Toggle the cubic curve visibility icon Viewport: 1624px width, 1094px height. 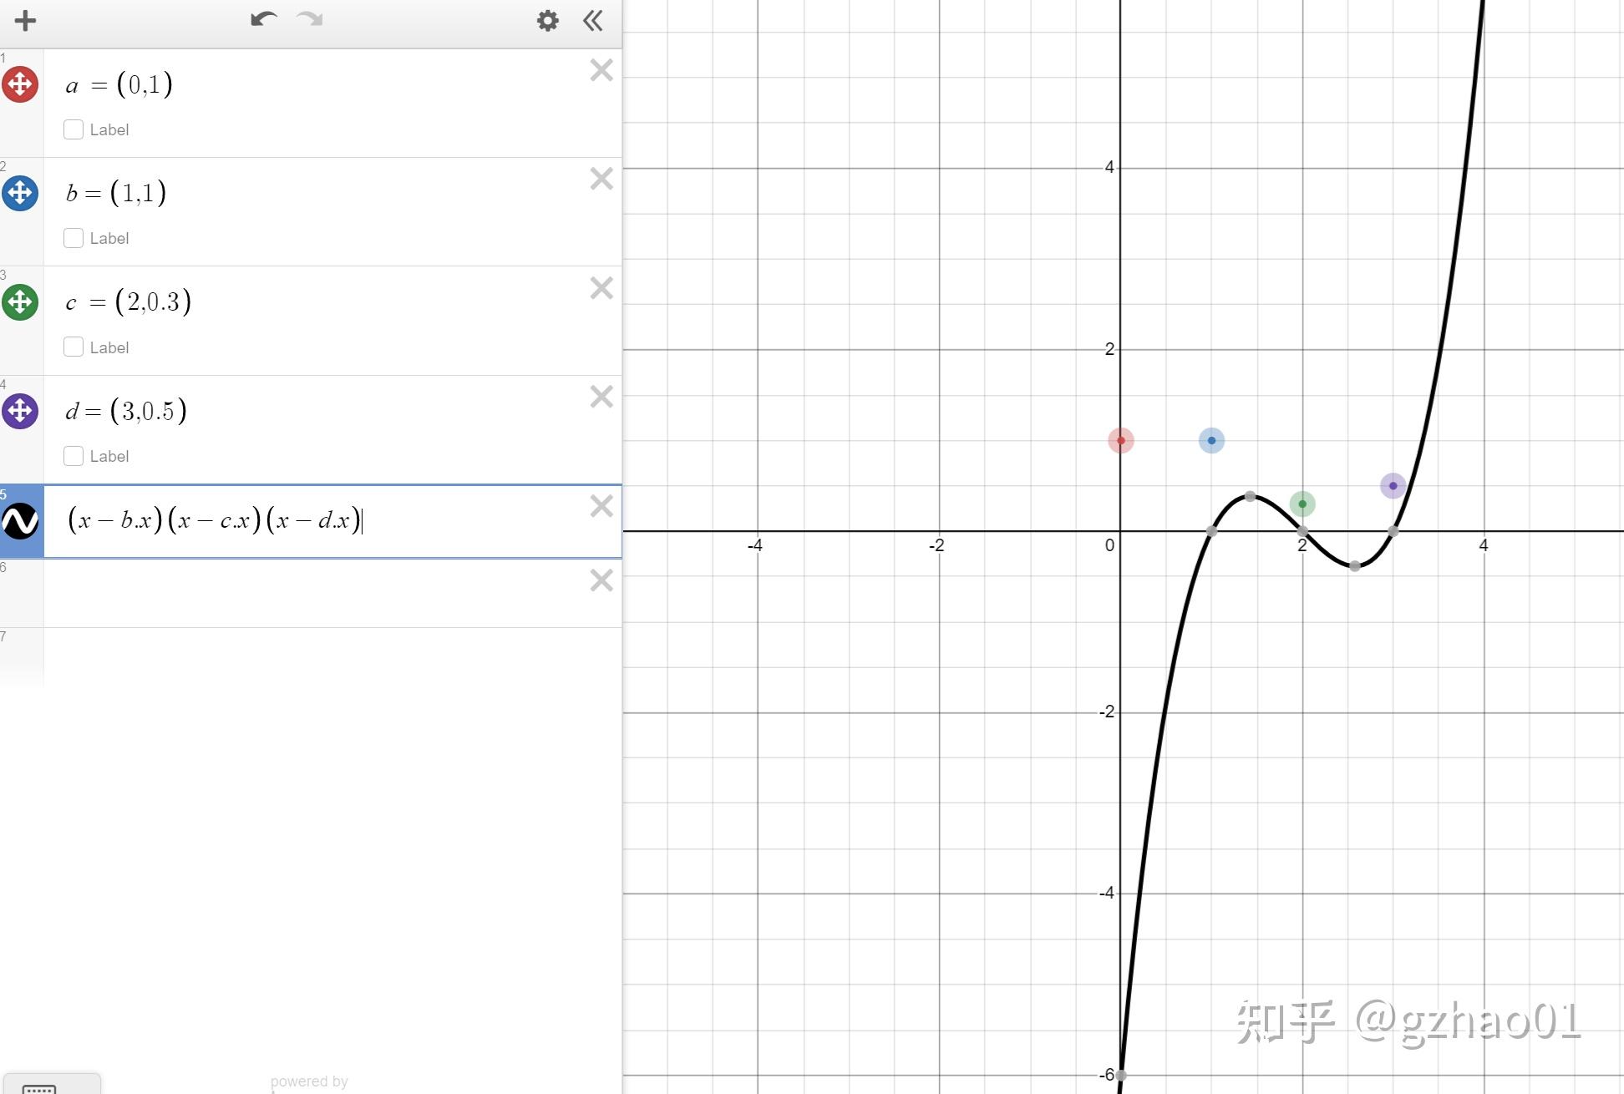pos(20,521)
